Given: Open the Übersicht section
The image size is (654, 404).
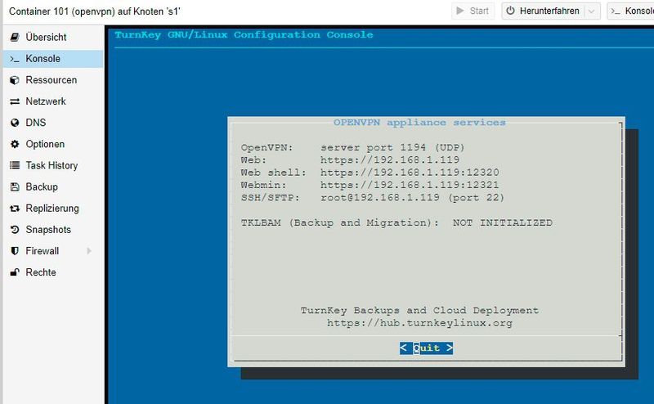Looking at the screenshot, I should point(53,37).
